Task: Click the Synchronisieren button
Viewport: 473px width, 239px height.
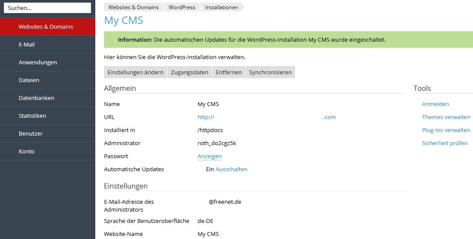Action: pyautogui.click(x=270, y=72)
